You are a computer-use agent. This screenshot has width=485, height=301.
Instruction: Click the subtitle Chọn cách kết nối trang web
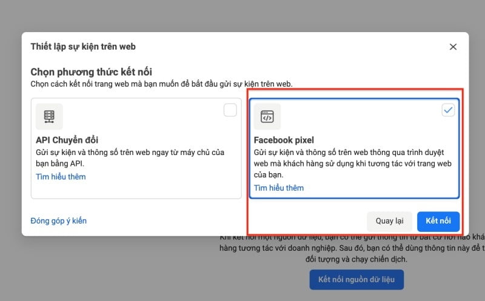click(161, 84)
